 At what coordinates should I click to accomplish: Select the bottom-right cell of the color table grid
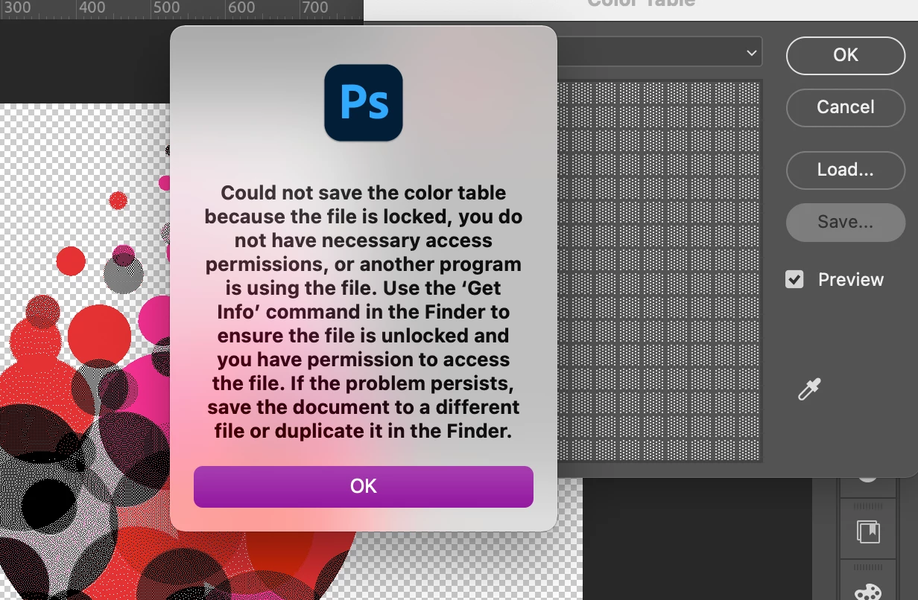click(750, 448)
